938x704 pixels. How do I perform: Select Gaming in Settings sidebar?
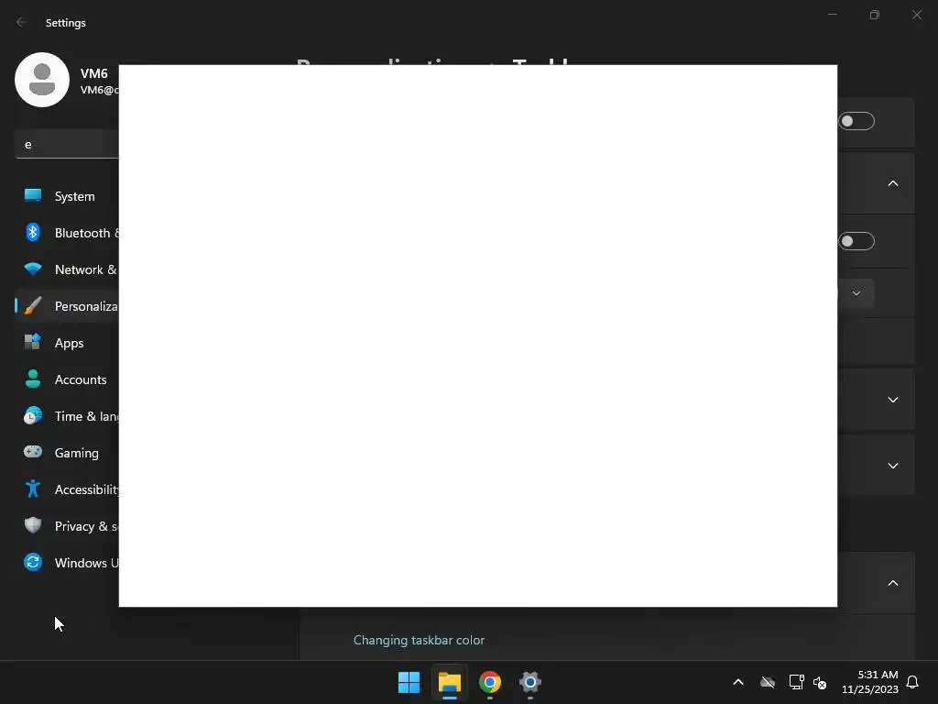[67, 453]
